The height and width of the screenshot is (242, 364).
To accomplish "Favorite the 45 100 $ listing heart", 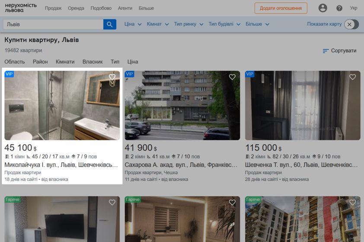I will click(x=112, y=77).
